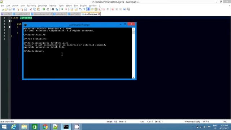
Task: Click Windows (CR LF) in status bar
Action: [x=192, y=122]
